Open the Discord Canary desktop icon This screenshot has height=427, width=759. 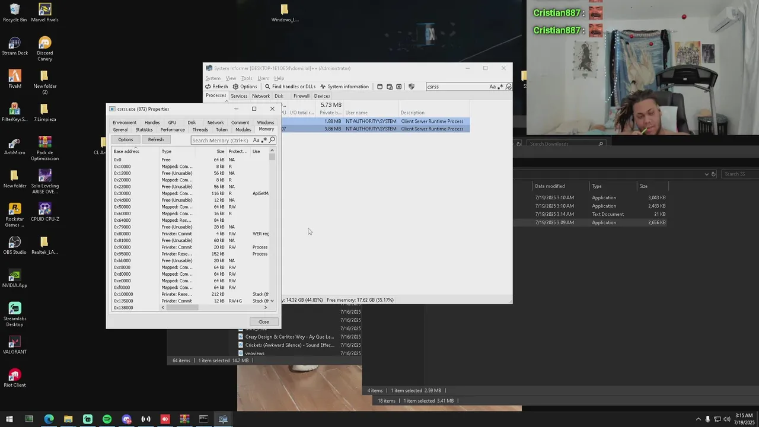(44, 49)
